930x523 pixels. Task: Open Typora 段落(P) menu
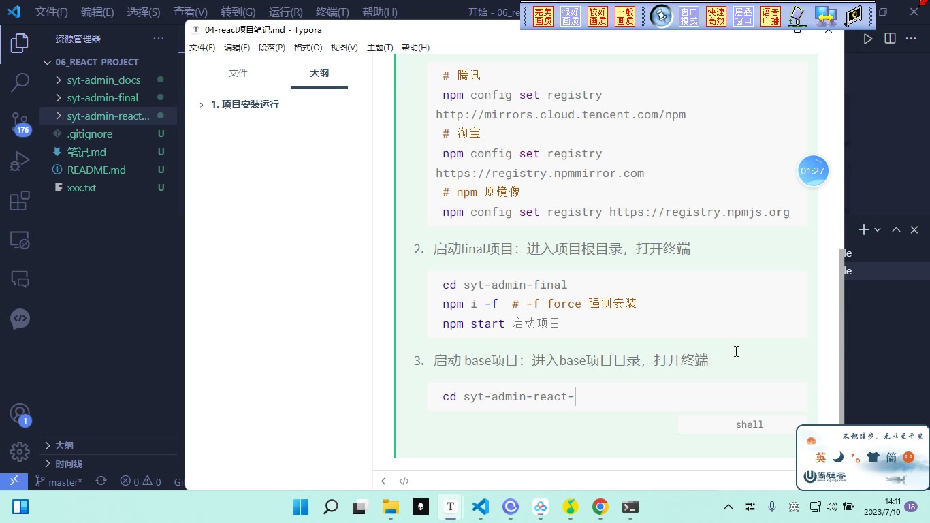pyautogui.click(x=272, y=48)
